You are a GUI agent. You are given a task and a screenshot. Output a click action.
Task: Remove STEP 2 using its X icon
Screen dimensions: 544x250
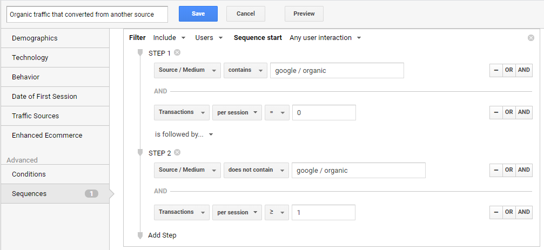coord(177,152)
